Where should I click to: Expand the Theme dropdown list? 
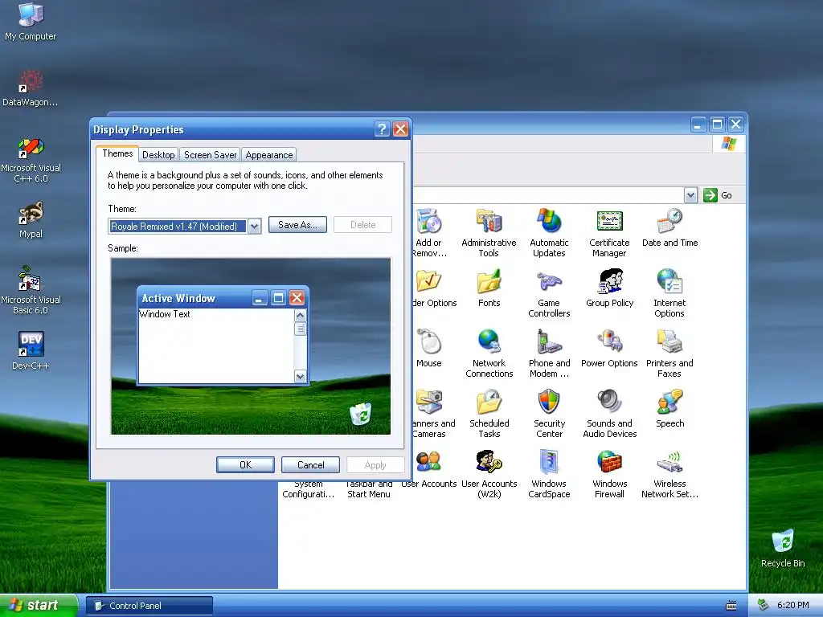coord(254,226)
